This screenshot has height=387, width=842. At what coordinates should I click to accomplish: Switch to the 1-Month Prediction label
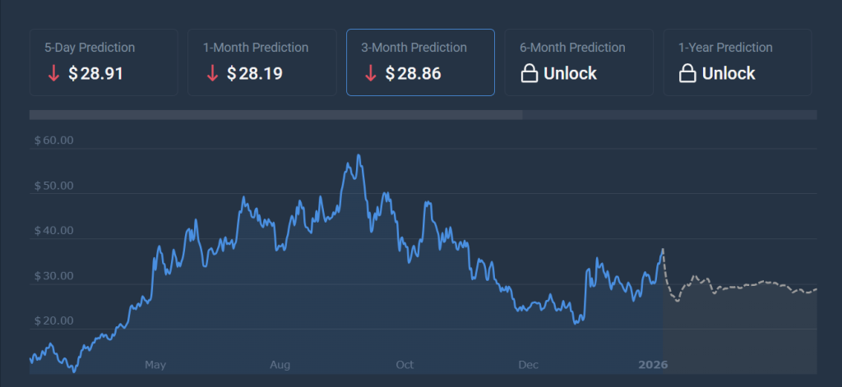256,48
